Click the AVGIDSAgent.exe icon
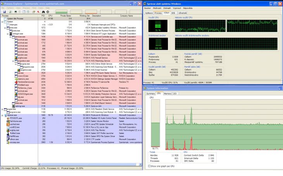283x176 pixels. [x=16, y=94]
